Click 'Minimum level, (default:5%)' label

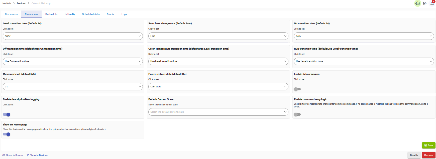tap(19, 74)
